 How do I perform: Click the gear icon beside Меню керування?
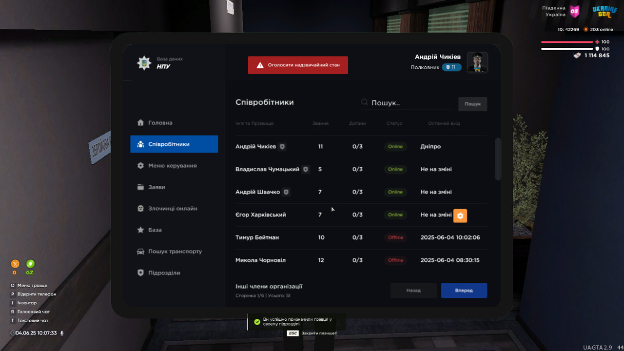click(140, 166)
